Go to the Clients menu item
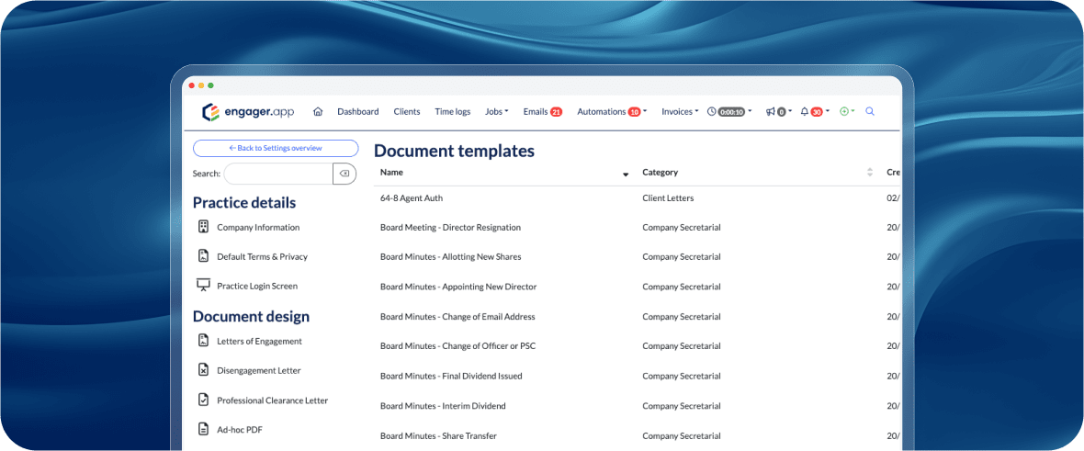Image resolution: width=1084 pixels, height=451 pixels. coord(406,112)
